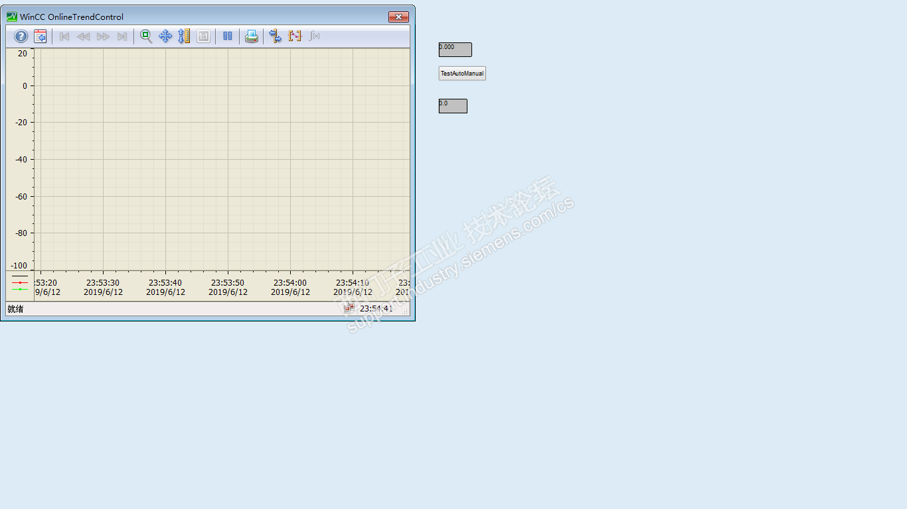The height and width of the screenshot is (509, 907).
Task: Click the connection status icon in status bar
Action: 349,308
